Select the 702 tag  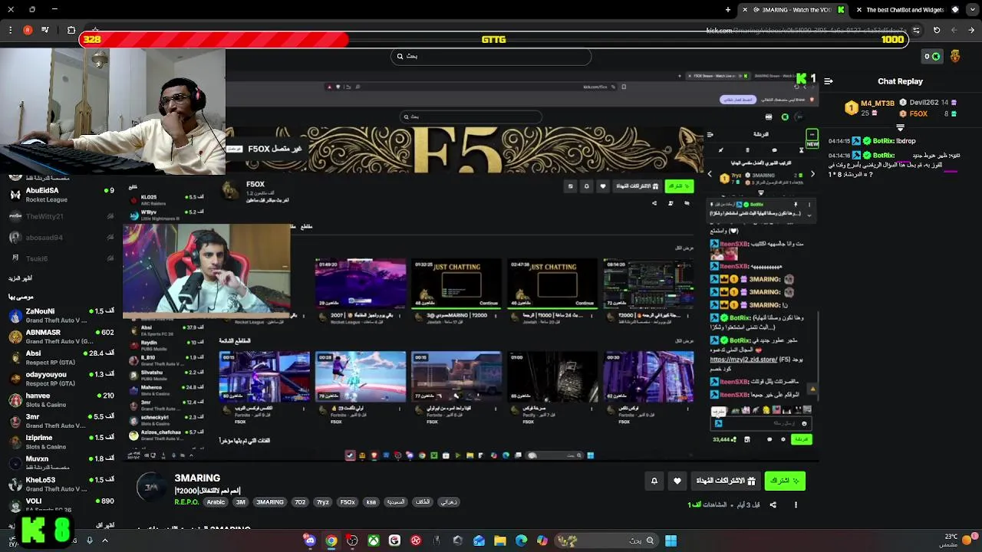[300, 502]
